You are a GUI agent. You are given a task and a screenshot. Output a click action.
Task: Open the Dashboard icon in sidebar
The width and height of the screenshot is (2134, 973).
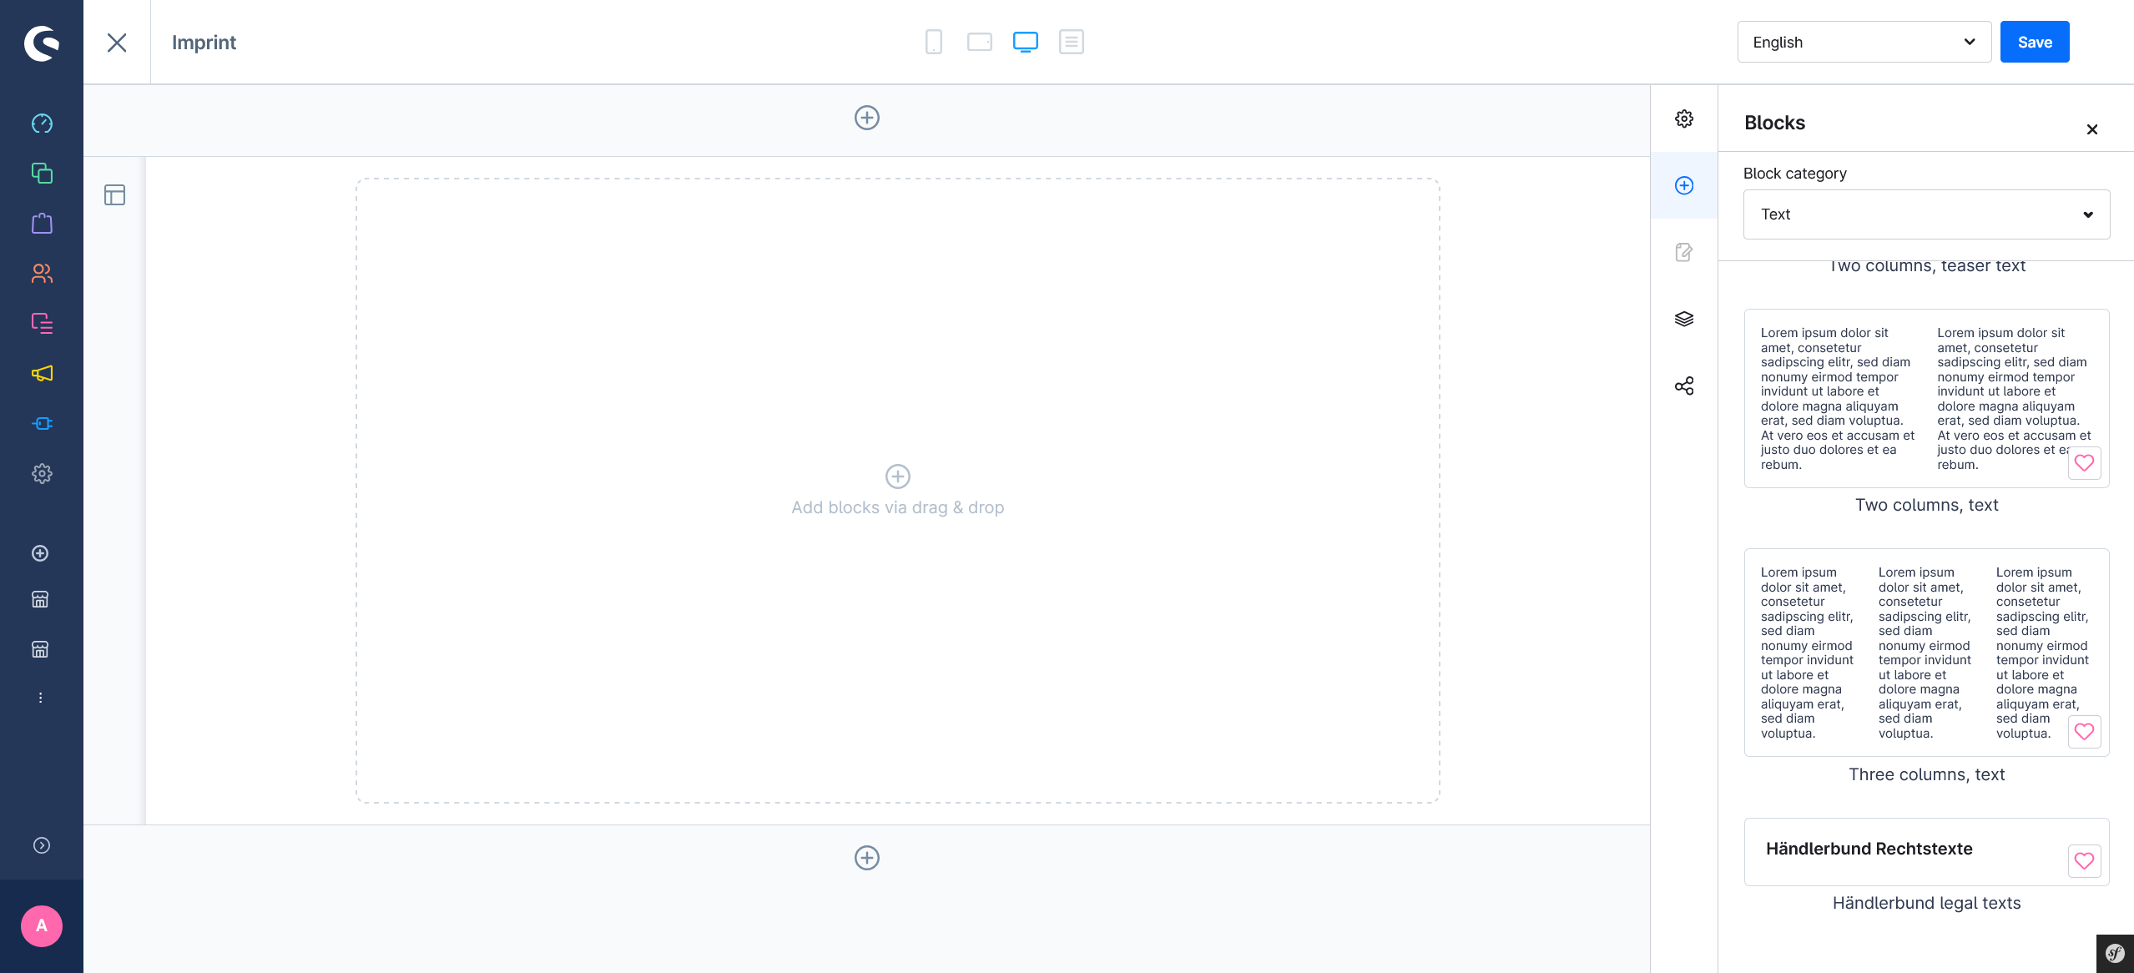[42, 124]
